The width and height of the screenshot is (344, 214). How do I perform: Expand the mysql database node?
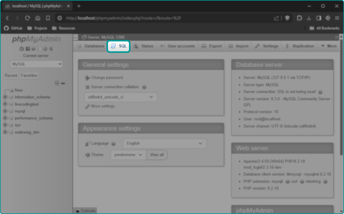(5, 111)
